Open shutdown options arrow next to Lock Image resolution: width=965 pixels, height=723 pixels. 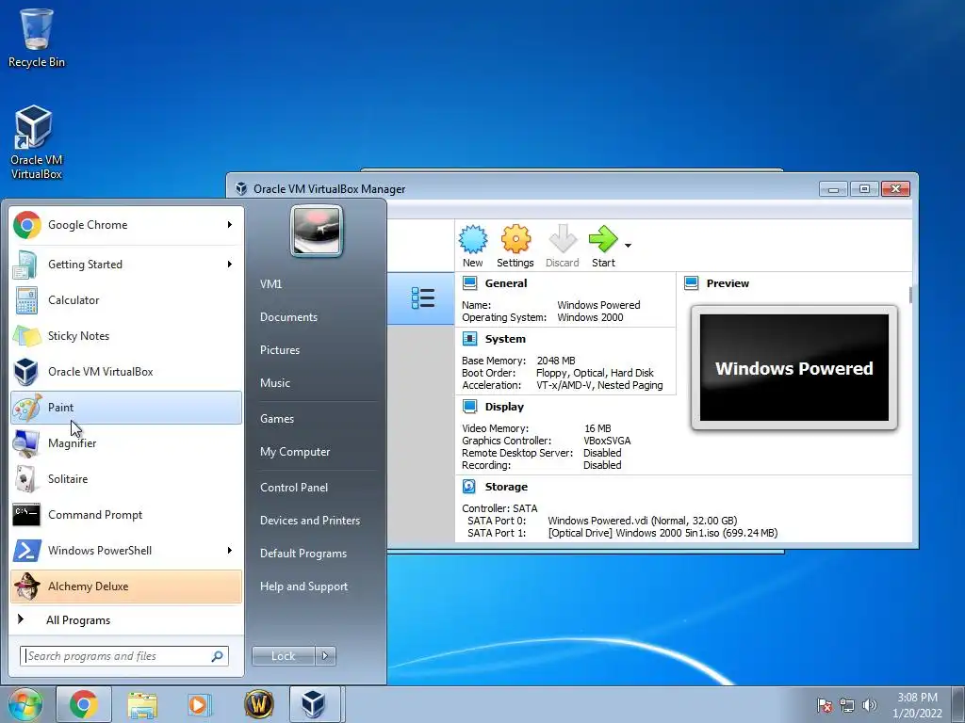point(325,656)
